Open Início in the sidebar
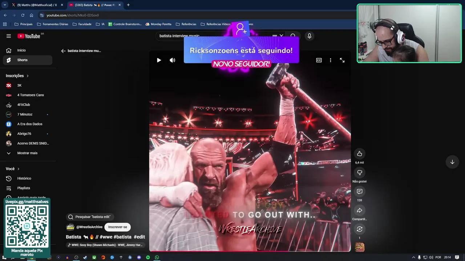This screenshot has width=465, height=261. 28,50
